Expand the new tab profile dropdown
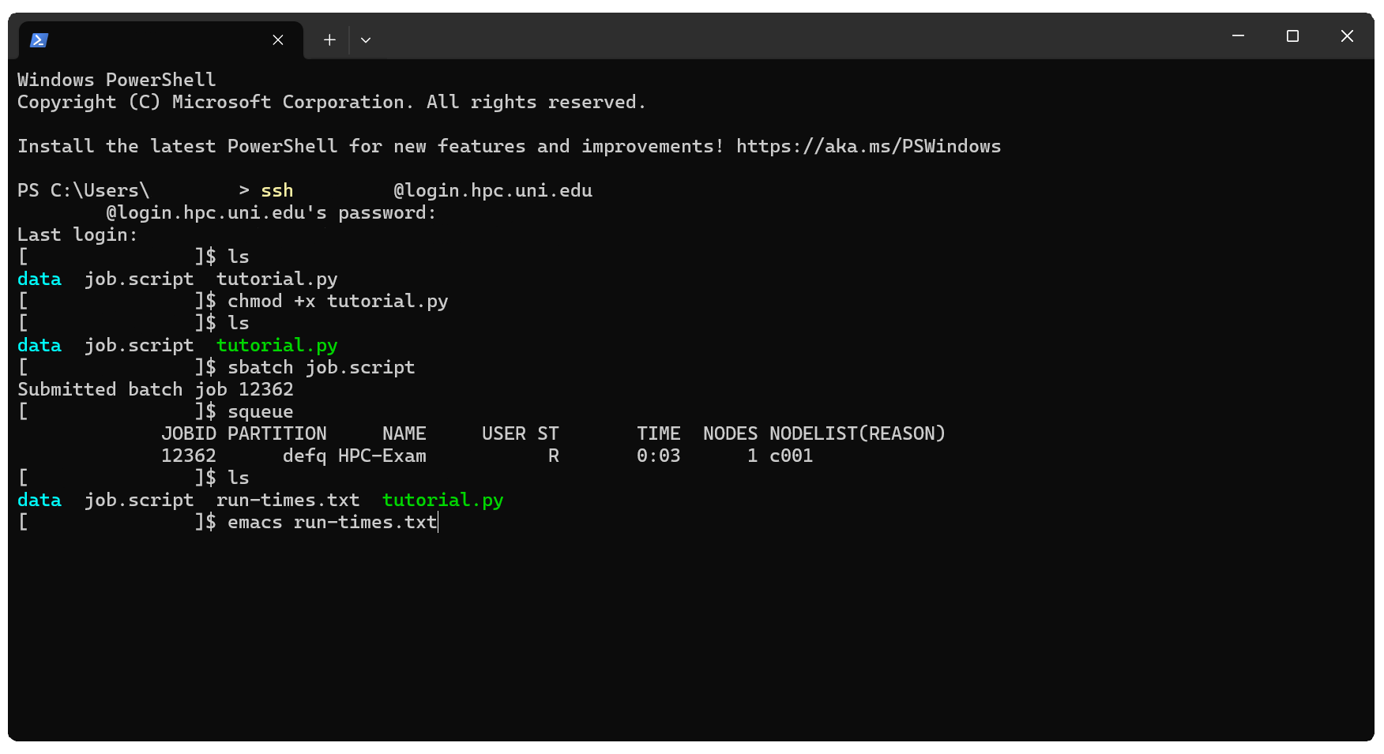This screenshot has width=1384, height=754. (366, 39)
